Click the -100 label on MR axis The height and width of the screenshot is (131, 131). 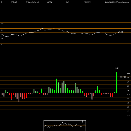(x=128, y=116)
